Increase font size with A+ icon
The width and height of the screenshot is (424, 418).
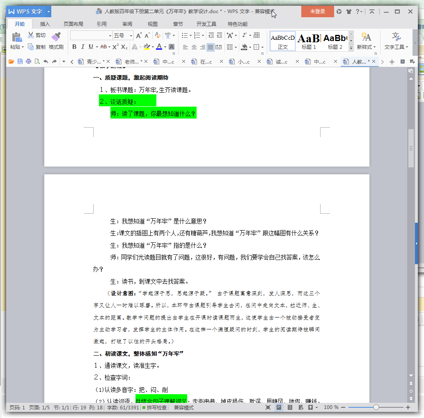[x=139, y=35]
